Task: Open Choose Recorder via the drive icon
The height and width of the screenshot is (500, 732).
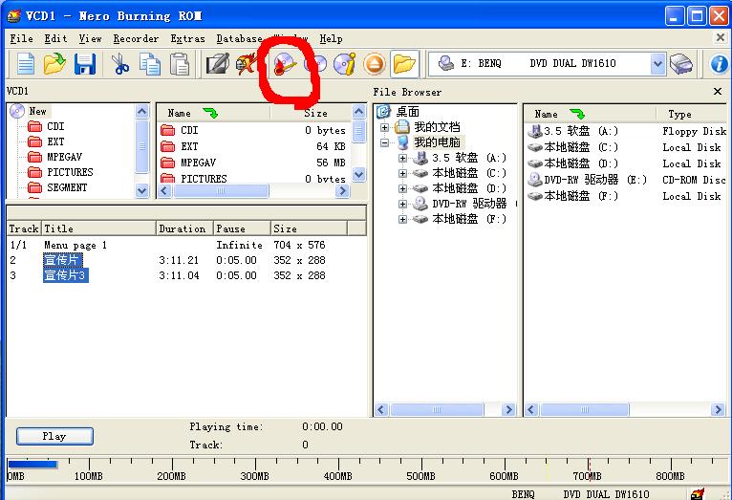Action: pyautogui.click(x=680, y=63)
